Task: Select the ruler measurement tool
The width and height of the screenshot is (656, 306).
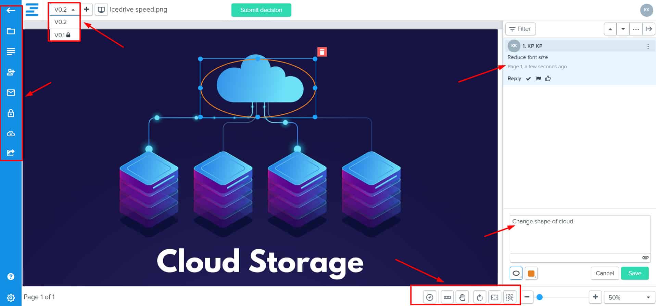Action: [x=447, y=297]
